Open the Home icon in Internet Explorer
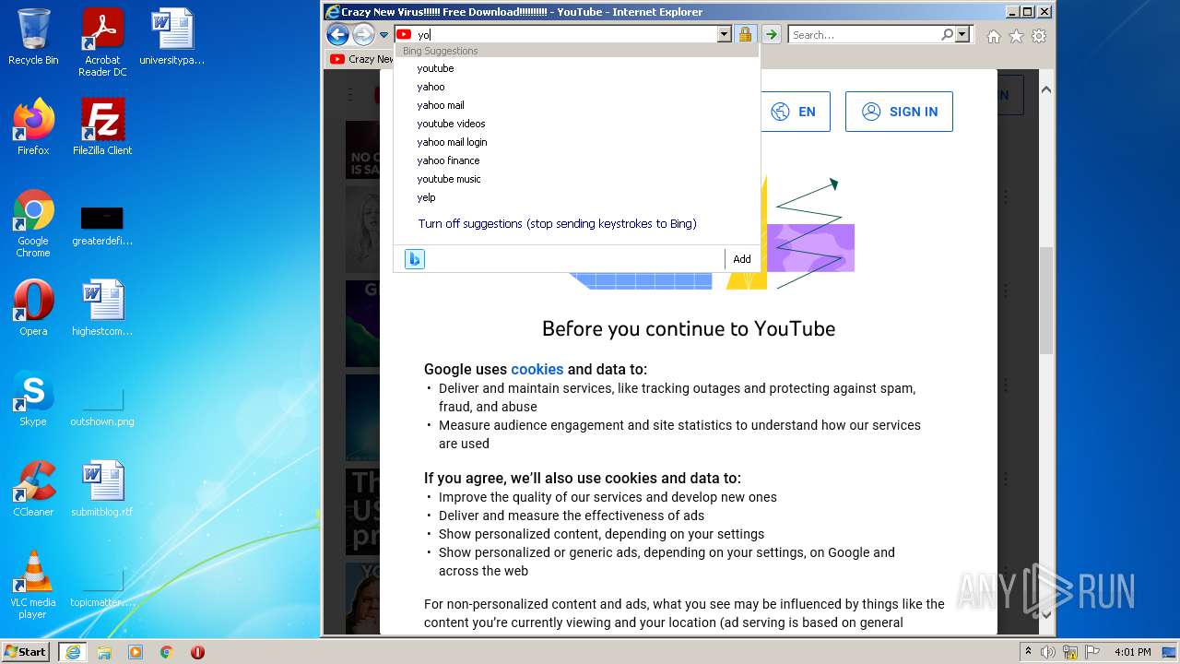Image resolution: width=1180 pixels, height=664 pixels. 994,36
